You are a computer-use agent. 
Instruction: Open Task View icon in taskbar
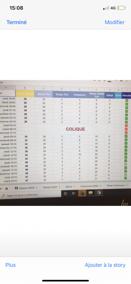click(74, 193)
